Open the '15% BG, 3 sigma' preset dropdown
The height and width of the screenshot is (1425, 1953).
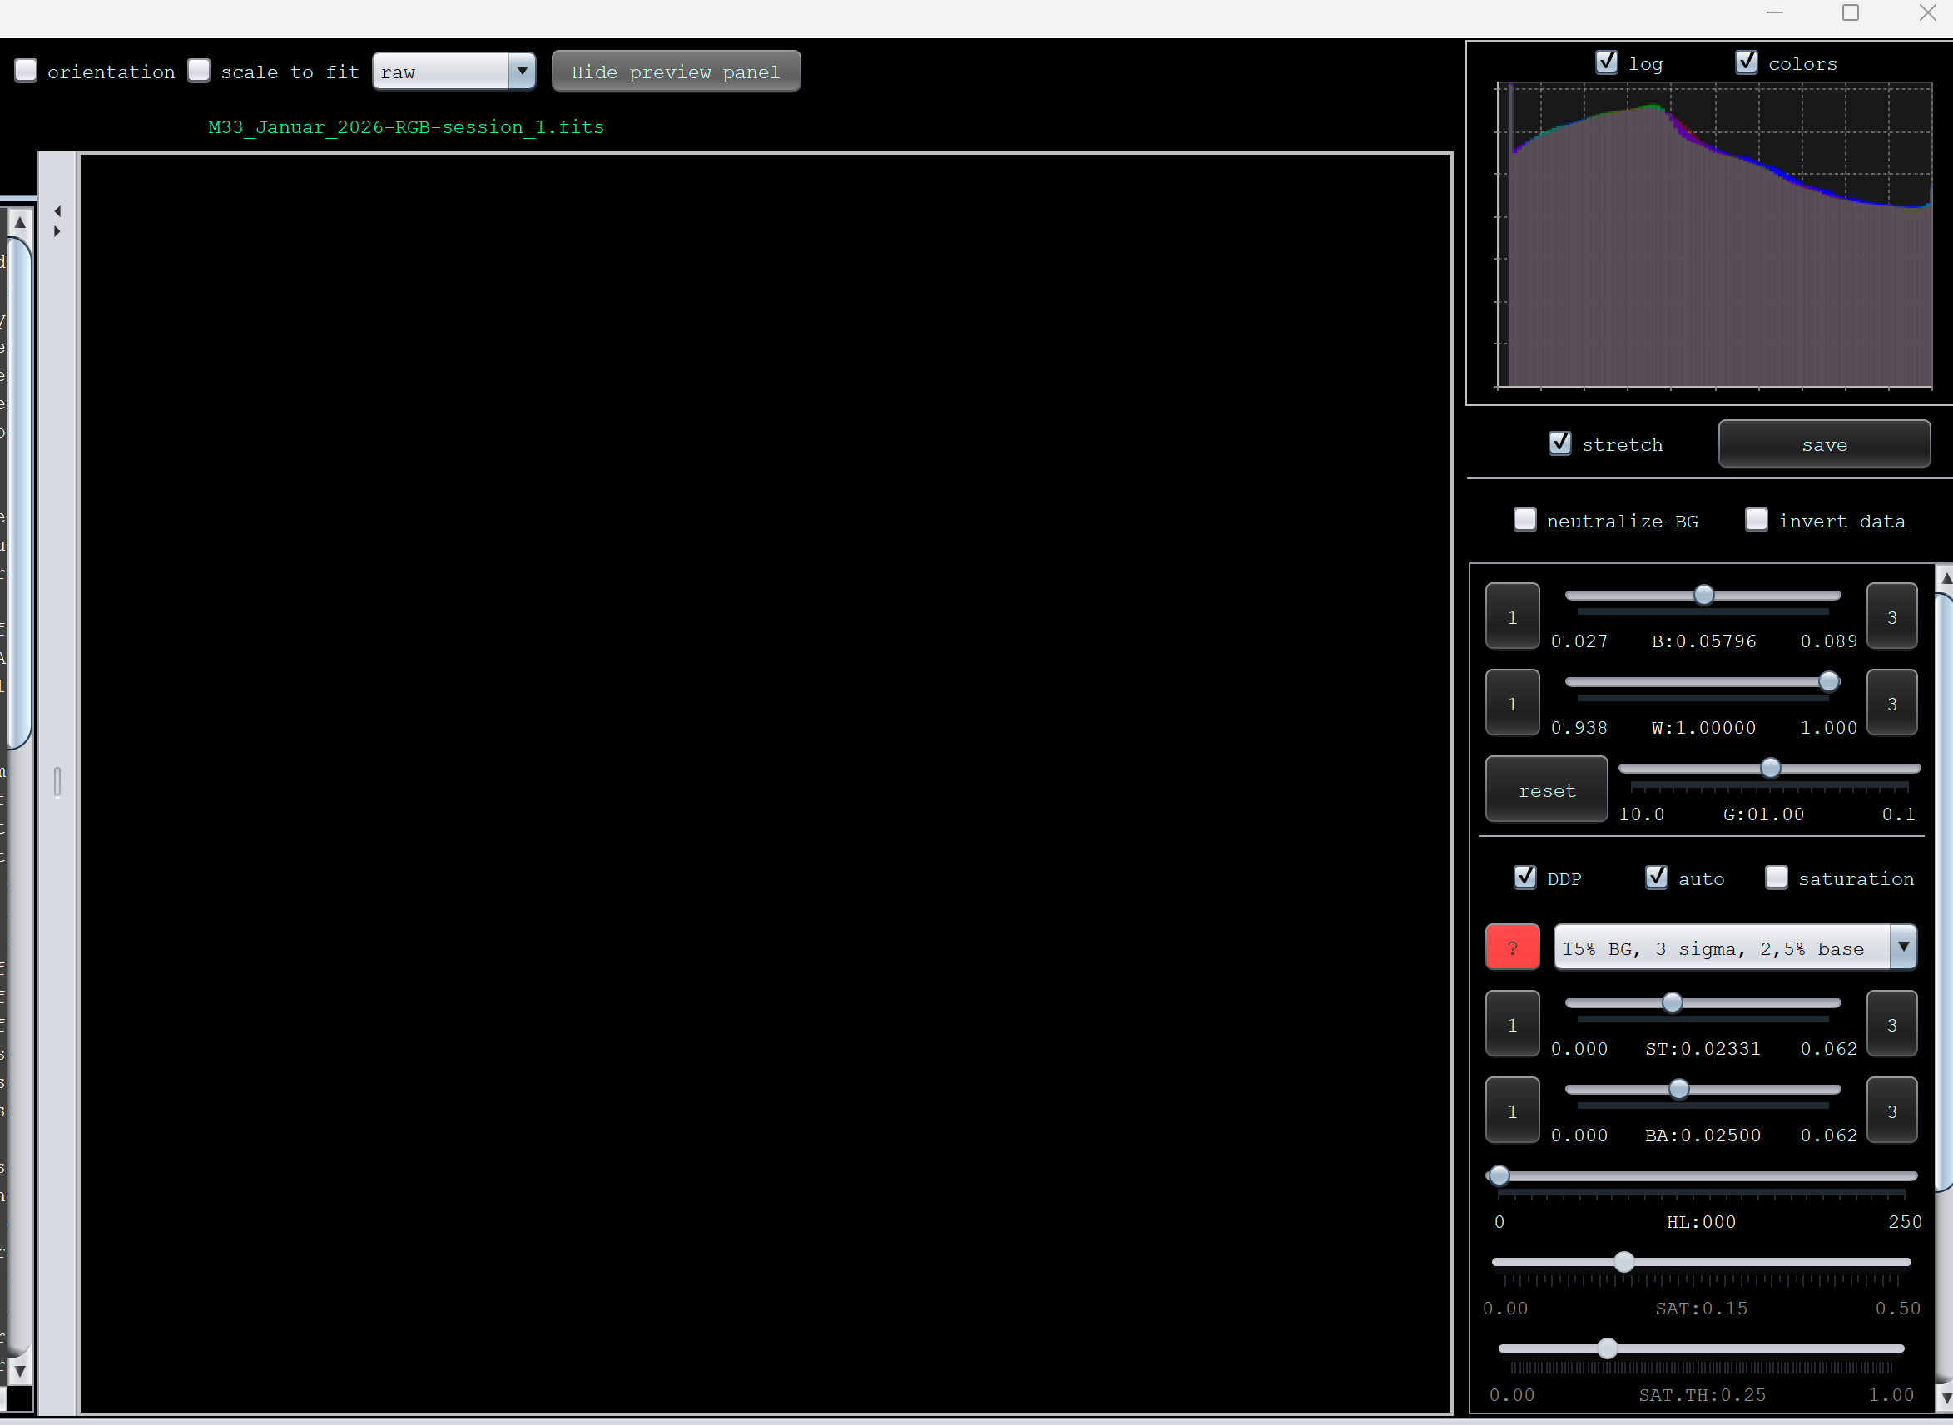click(x=1902, y=948)
